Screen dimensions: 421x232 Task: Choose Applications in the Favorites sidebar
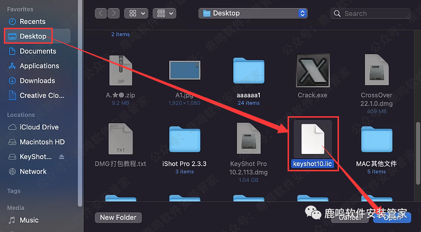39,66
